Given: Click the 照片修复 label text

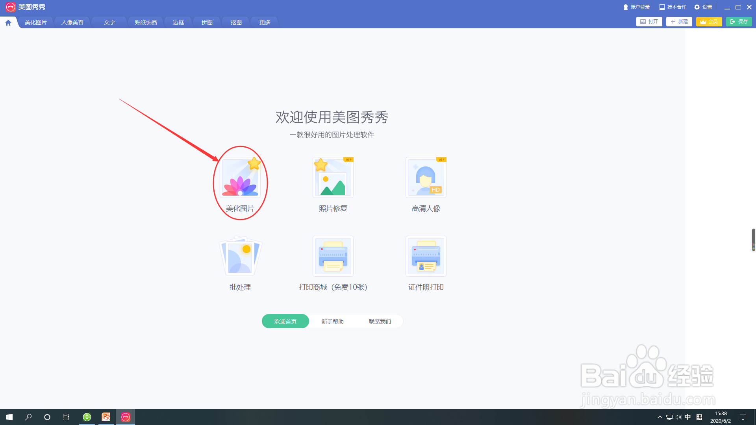Looking at the screenshot, I should coord(333,209).
